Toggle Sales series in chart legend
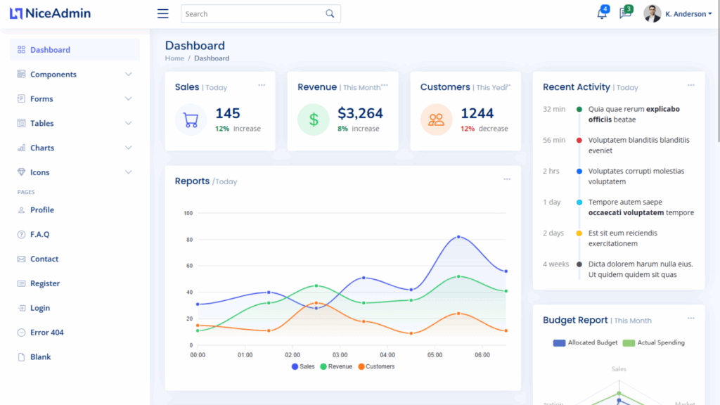Image resolution: width=720 pixels, height=405 pixels. pyautogui.click(x=303, y=366)
